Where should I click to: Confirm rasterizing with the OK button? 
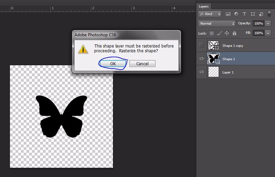point(113,64)
